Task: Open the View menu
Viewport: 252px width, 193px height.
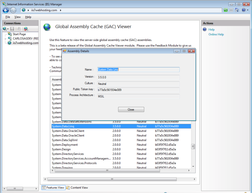Action: click(17, 17)
